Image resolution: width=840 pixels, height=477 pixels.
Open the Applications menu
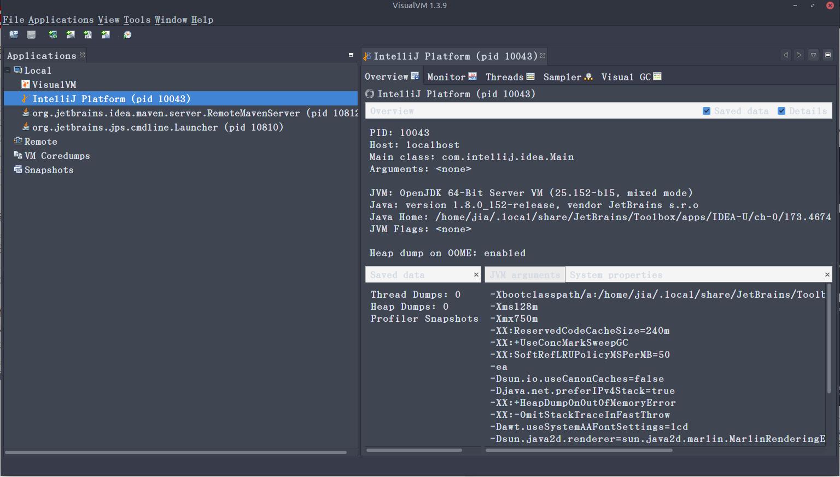pos(61,20)
